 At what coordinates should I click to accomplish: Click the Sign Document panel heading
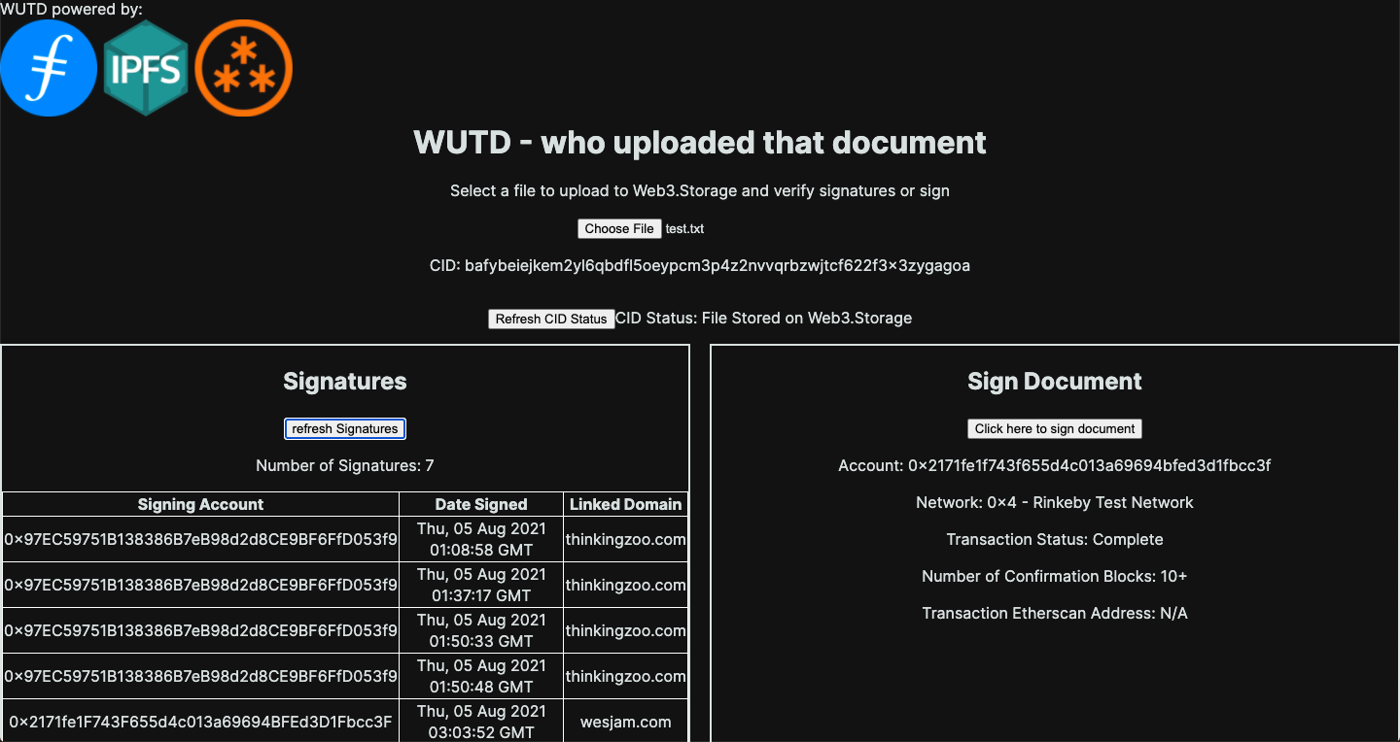[x=1055, y=382]
